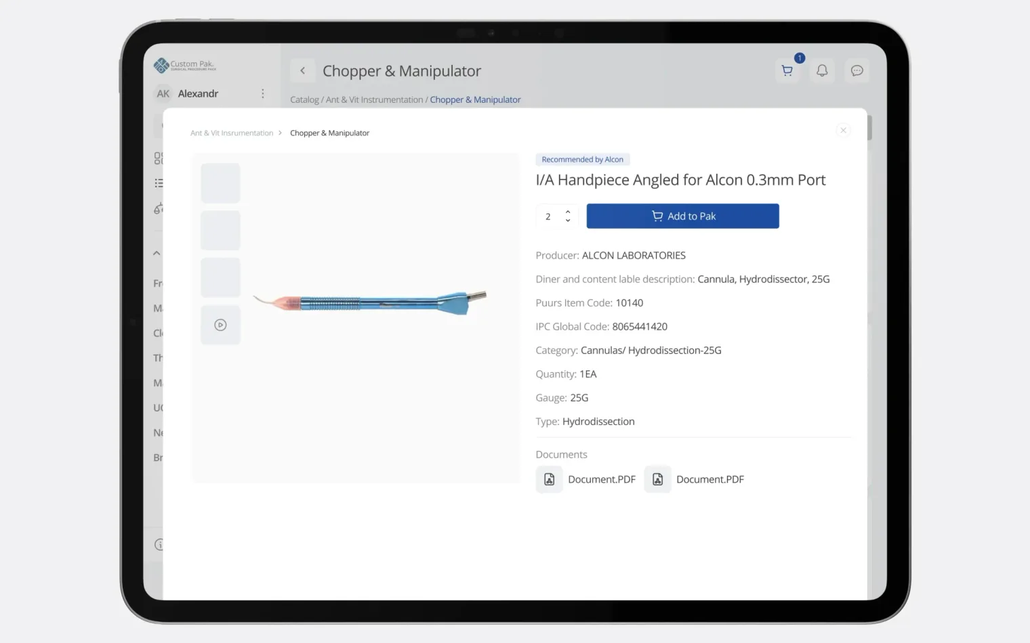Close the product details dialog
The image size is (1030, 643).
(843, 130)
